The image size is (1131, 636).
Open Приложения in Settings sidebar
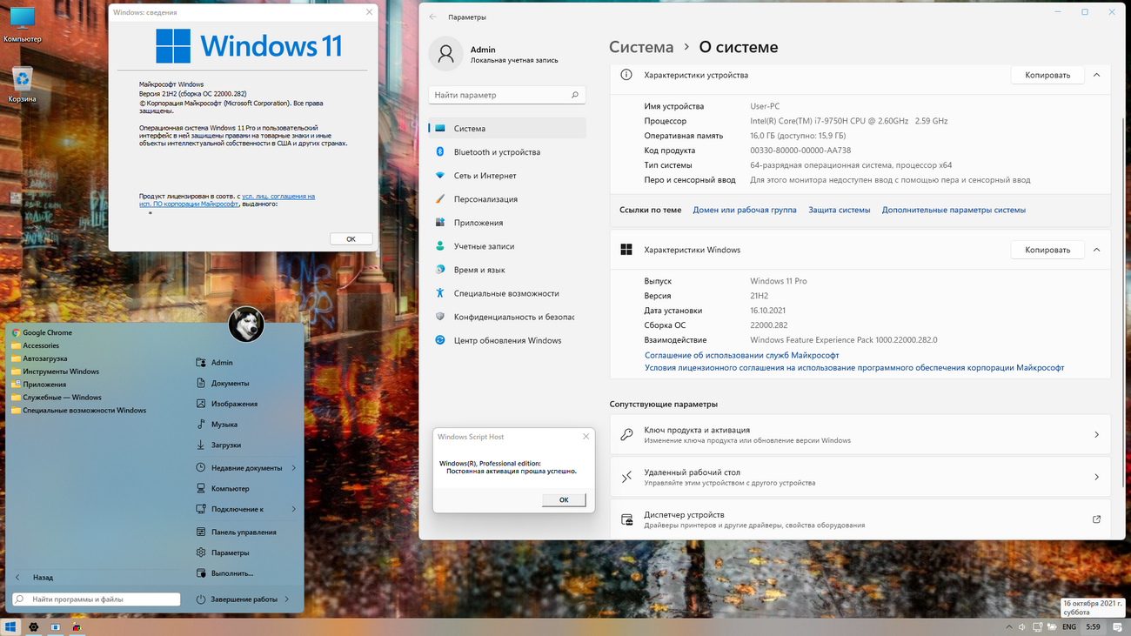click(x=507, y=222)
